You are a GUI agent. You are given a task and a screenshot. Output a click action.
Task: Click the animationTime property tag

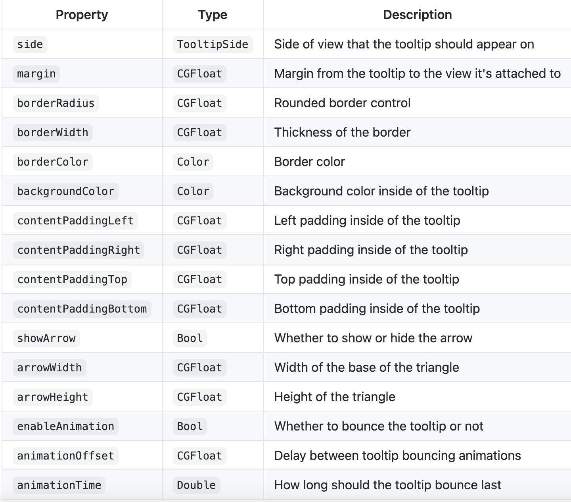click(59, 485)
